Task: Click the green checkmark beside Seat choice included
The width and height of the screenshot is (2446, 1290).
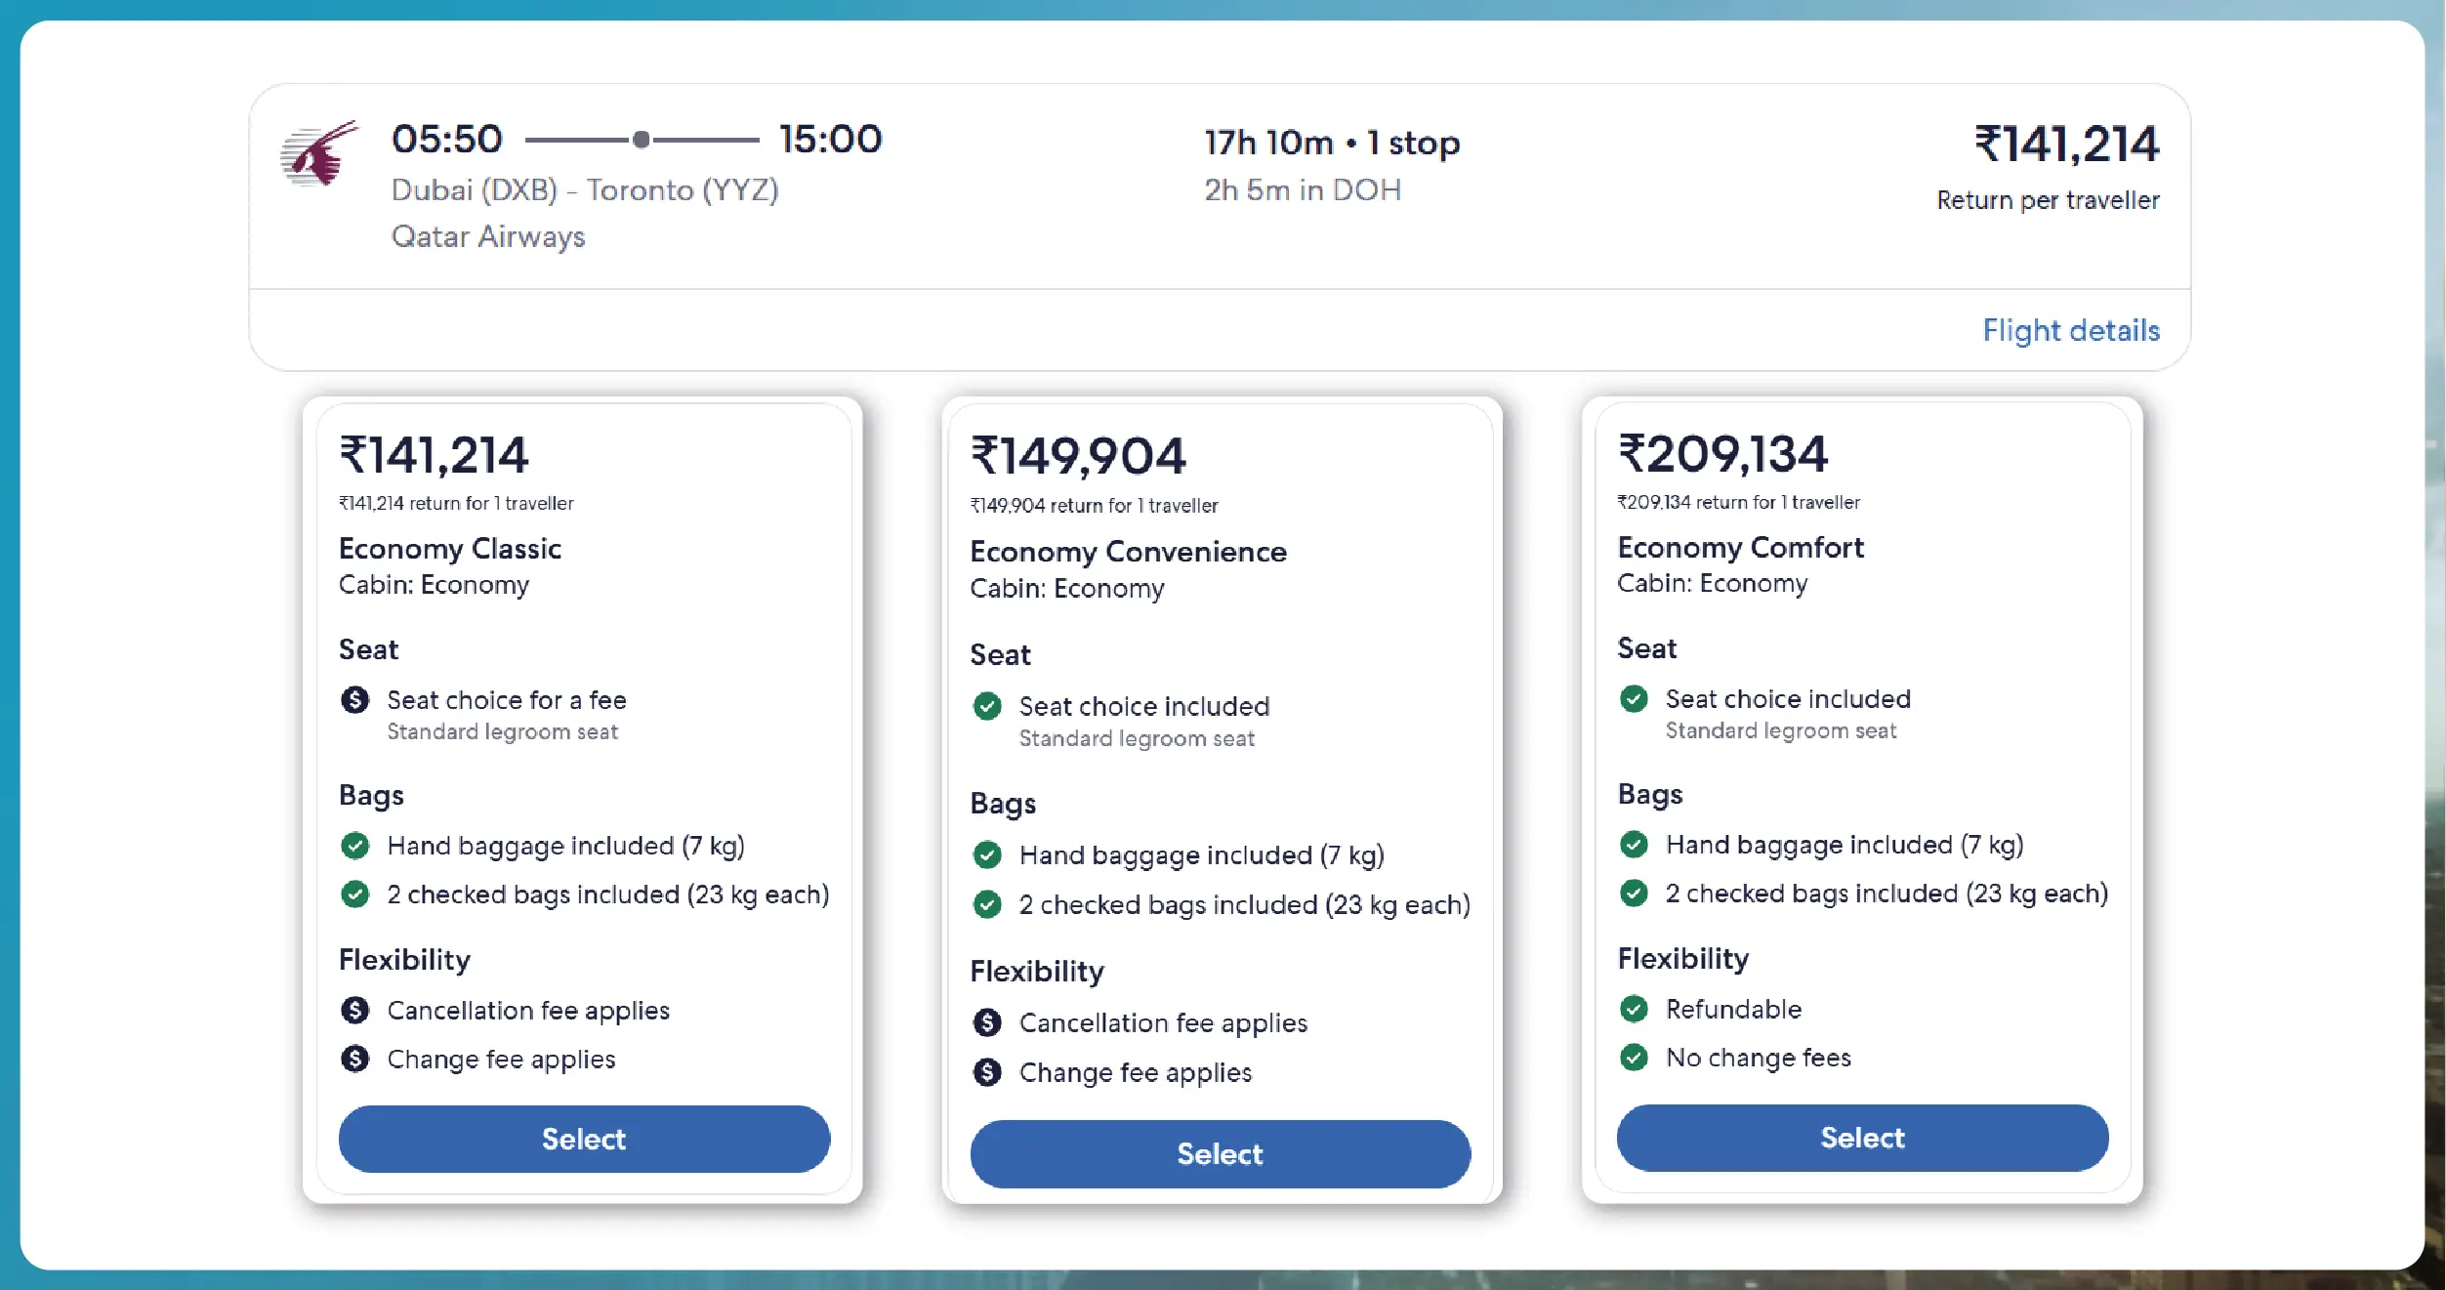Action: [x=988, y=706]
